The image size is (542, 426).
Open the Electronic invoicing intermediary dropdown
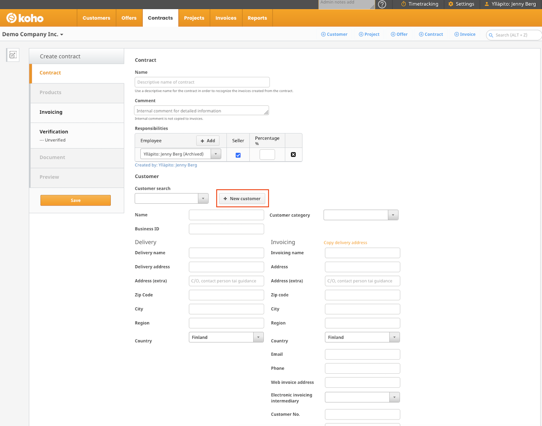[x=362, y=397]
